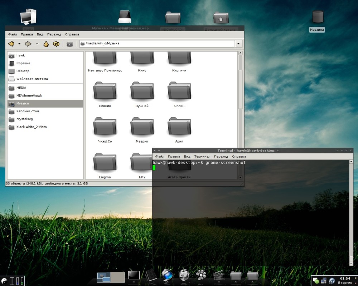Select hawk in the sidebar
The image size is (358, 286).
pos(45,55)
